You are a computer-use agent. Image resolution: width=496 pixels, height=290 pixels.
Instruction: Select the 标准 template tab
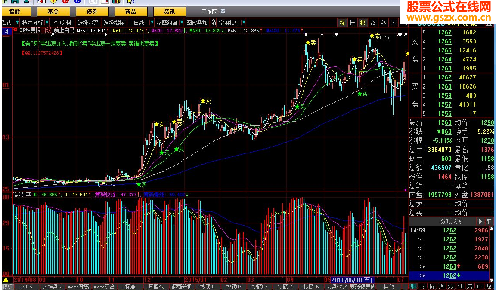(130, 287)
